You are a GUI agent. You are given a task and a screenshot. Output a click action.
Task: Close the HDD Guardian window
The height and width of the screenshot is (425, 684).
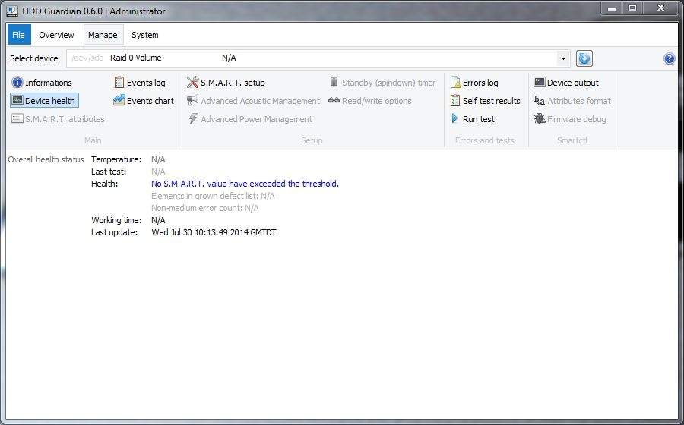(x=660, y=8)
